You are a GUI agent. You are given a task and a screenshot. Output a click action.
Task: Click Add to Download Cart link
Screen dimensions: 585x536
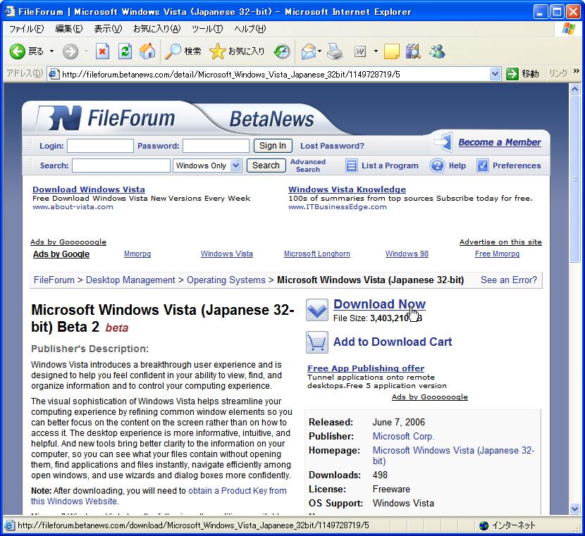point(393,342)
